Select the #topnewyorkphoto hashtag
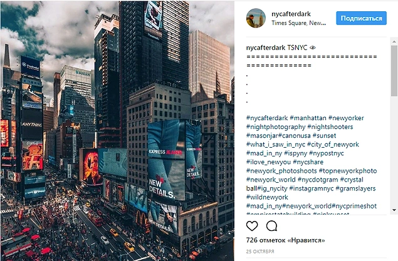 [348, 171]
